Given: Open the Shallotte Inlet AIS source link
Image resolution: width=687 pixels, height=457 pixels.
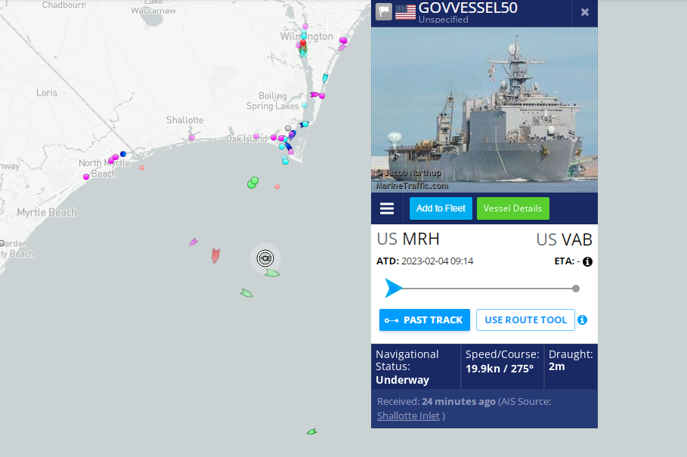Looking at the screenshot, I should click(x=408, y=416).
